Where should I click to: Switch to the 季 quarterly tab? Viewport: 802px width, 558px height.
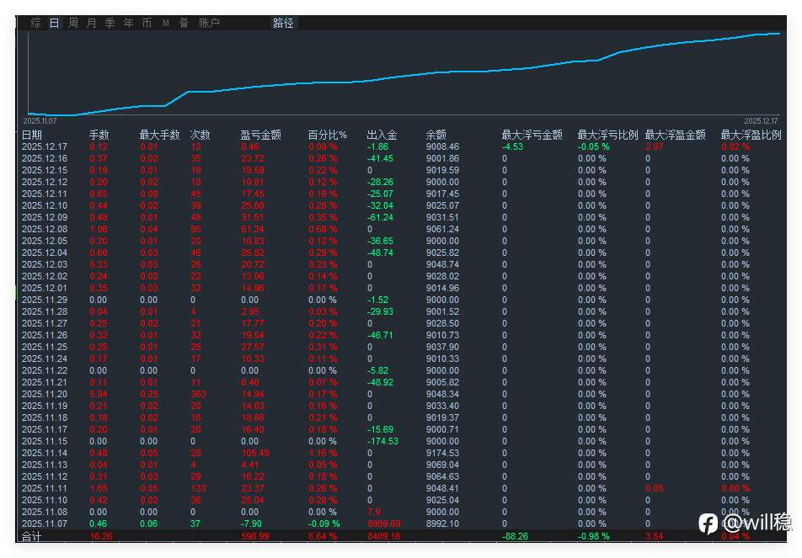[110, 23]
